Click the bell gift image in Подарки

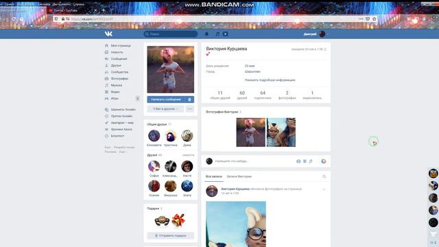[178, 220]
